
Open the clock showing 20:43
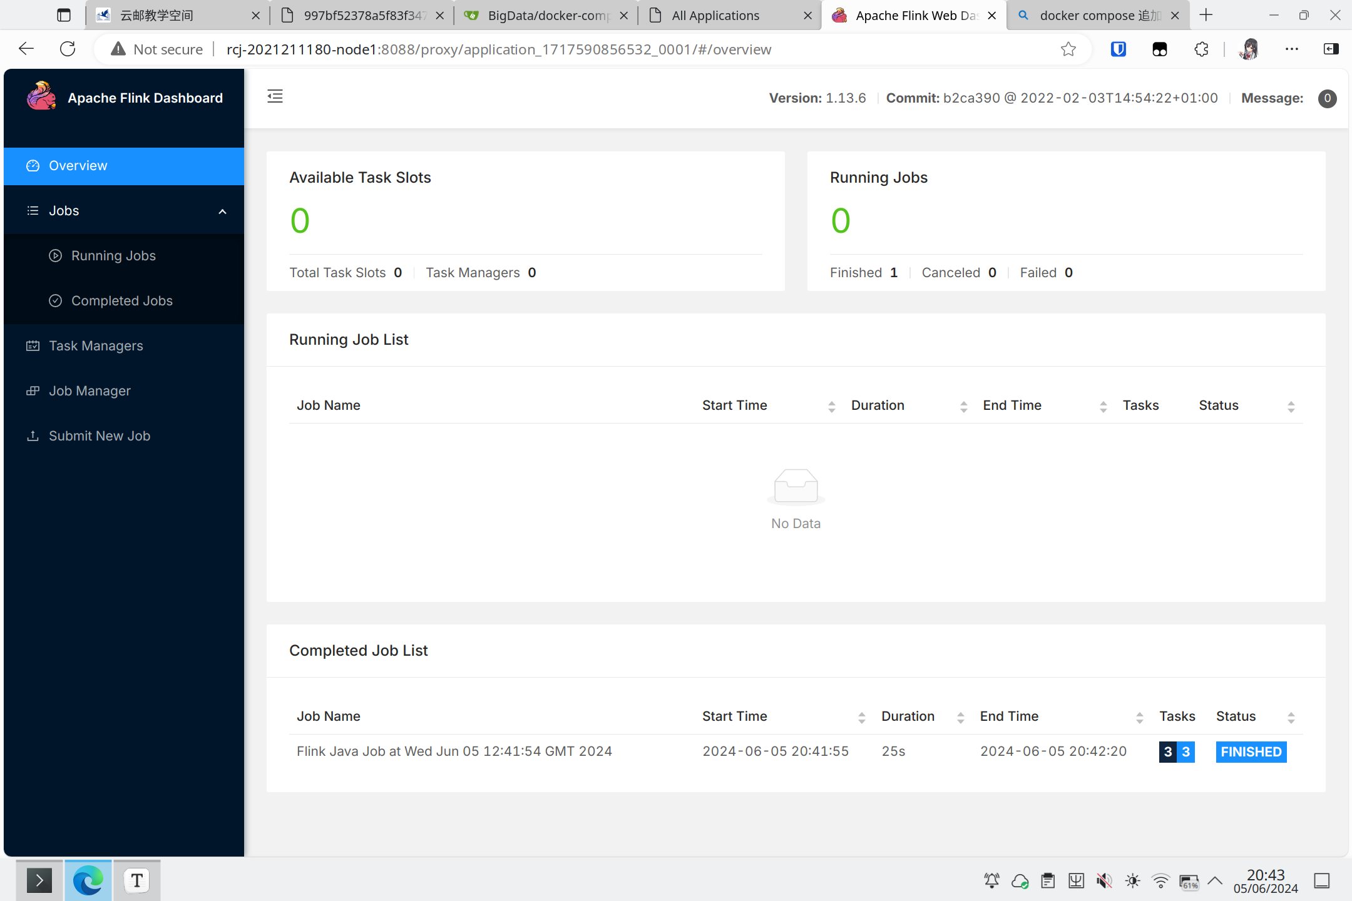(x=1266, y=881)
